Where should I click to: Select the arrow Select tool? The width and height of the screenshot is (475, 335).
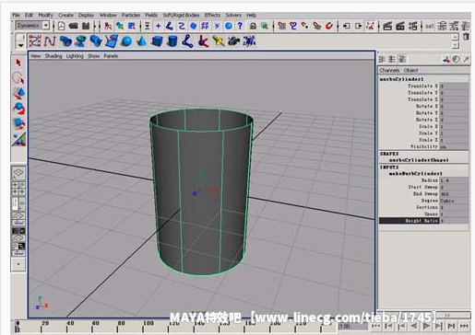click(x=18, y=63)
